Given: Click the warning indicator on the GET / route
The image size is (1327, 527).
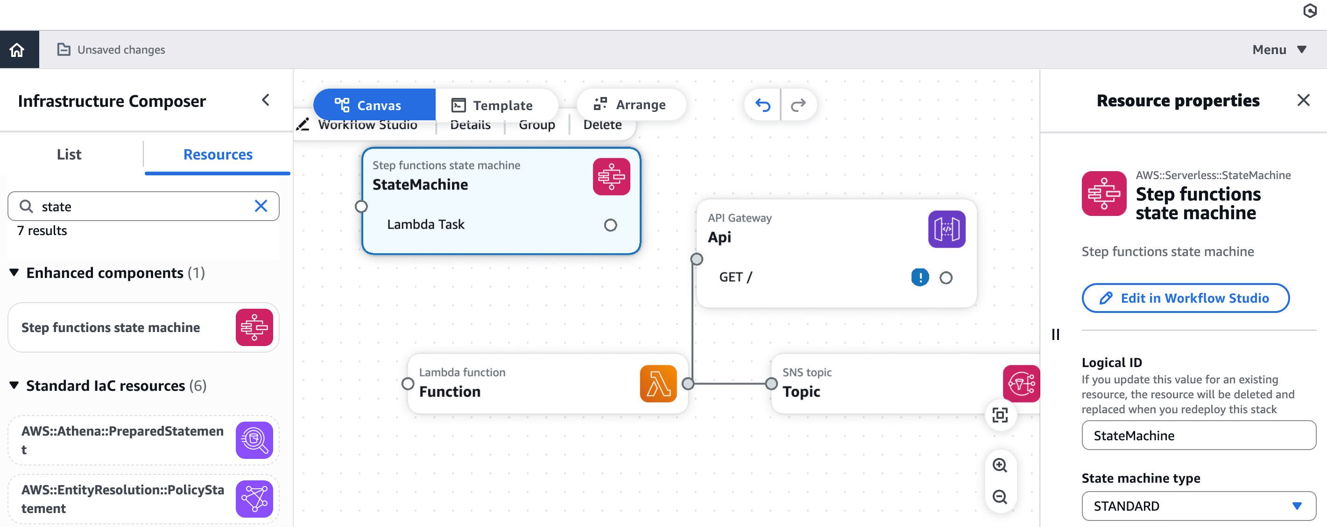Looking at the screenshot, I should pyautogui.click(x=920, y=277).
